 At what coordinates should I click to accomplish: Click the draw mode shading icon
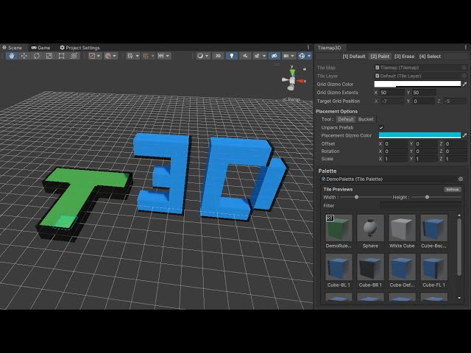200,56
